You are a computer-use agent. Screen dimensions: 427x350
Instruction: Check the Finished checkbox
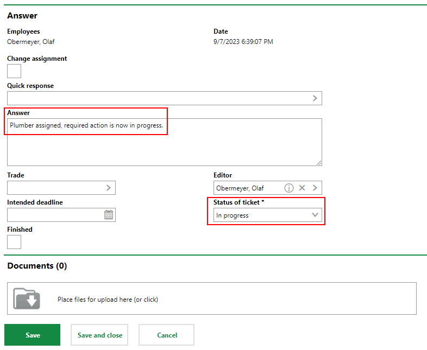click(x=14, y=241)
